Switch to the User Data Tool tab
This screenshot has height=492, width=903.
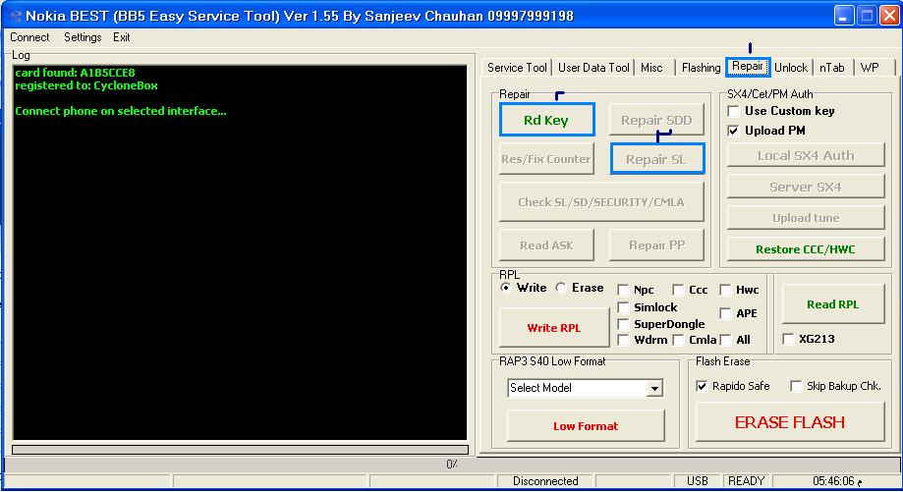tap(593, 68)
